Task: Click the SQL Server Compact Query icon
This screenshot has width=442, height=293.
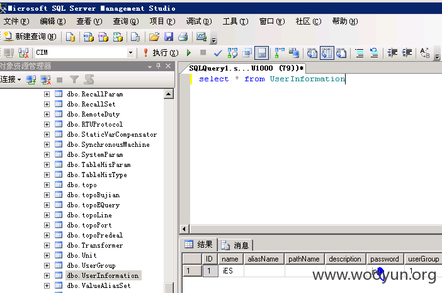Action: (x=135, y=37)
